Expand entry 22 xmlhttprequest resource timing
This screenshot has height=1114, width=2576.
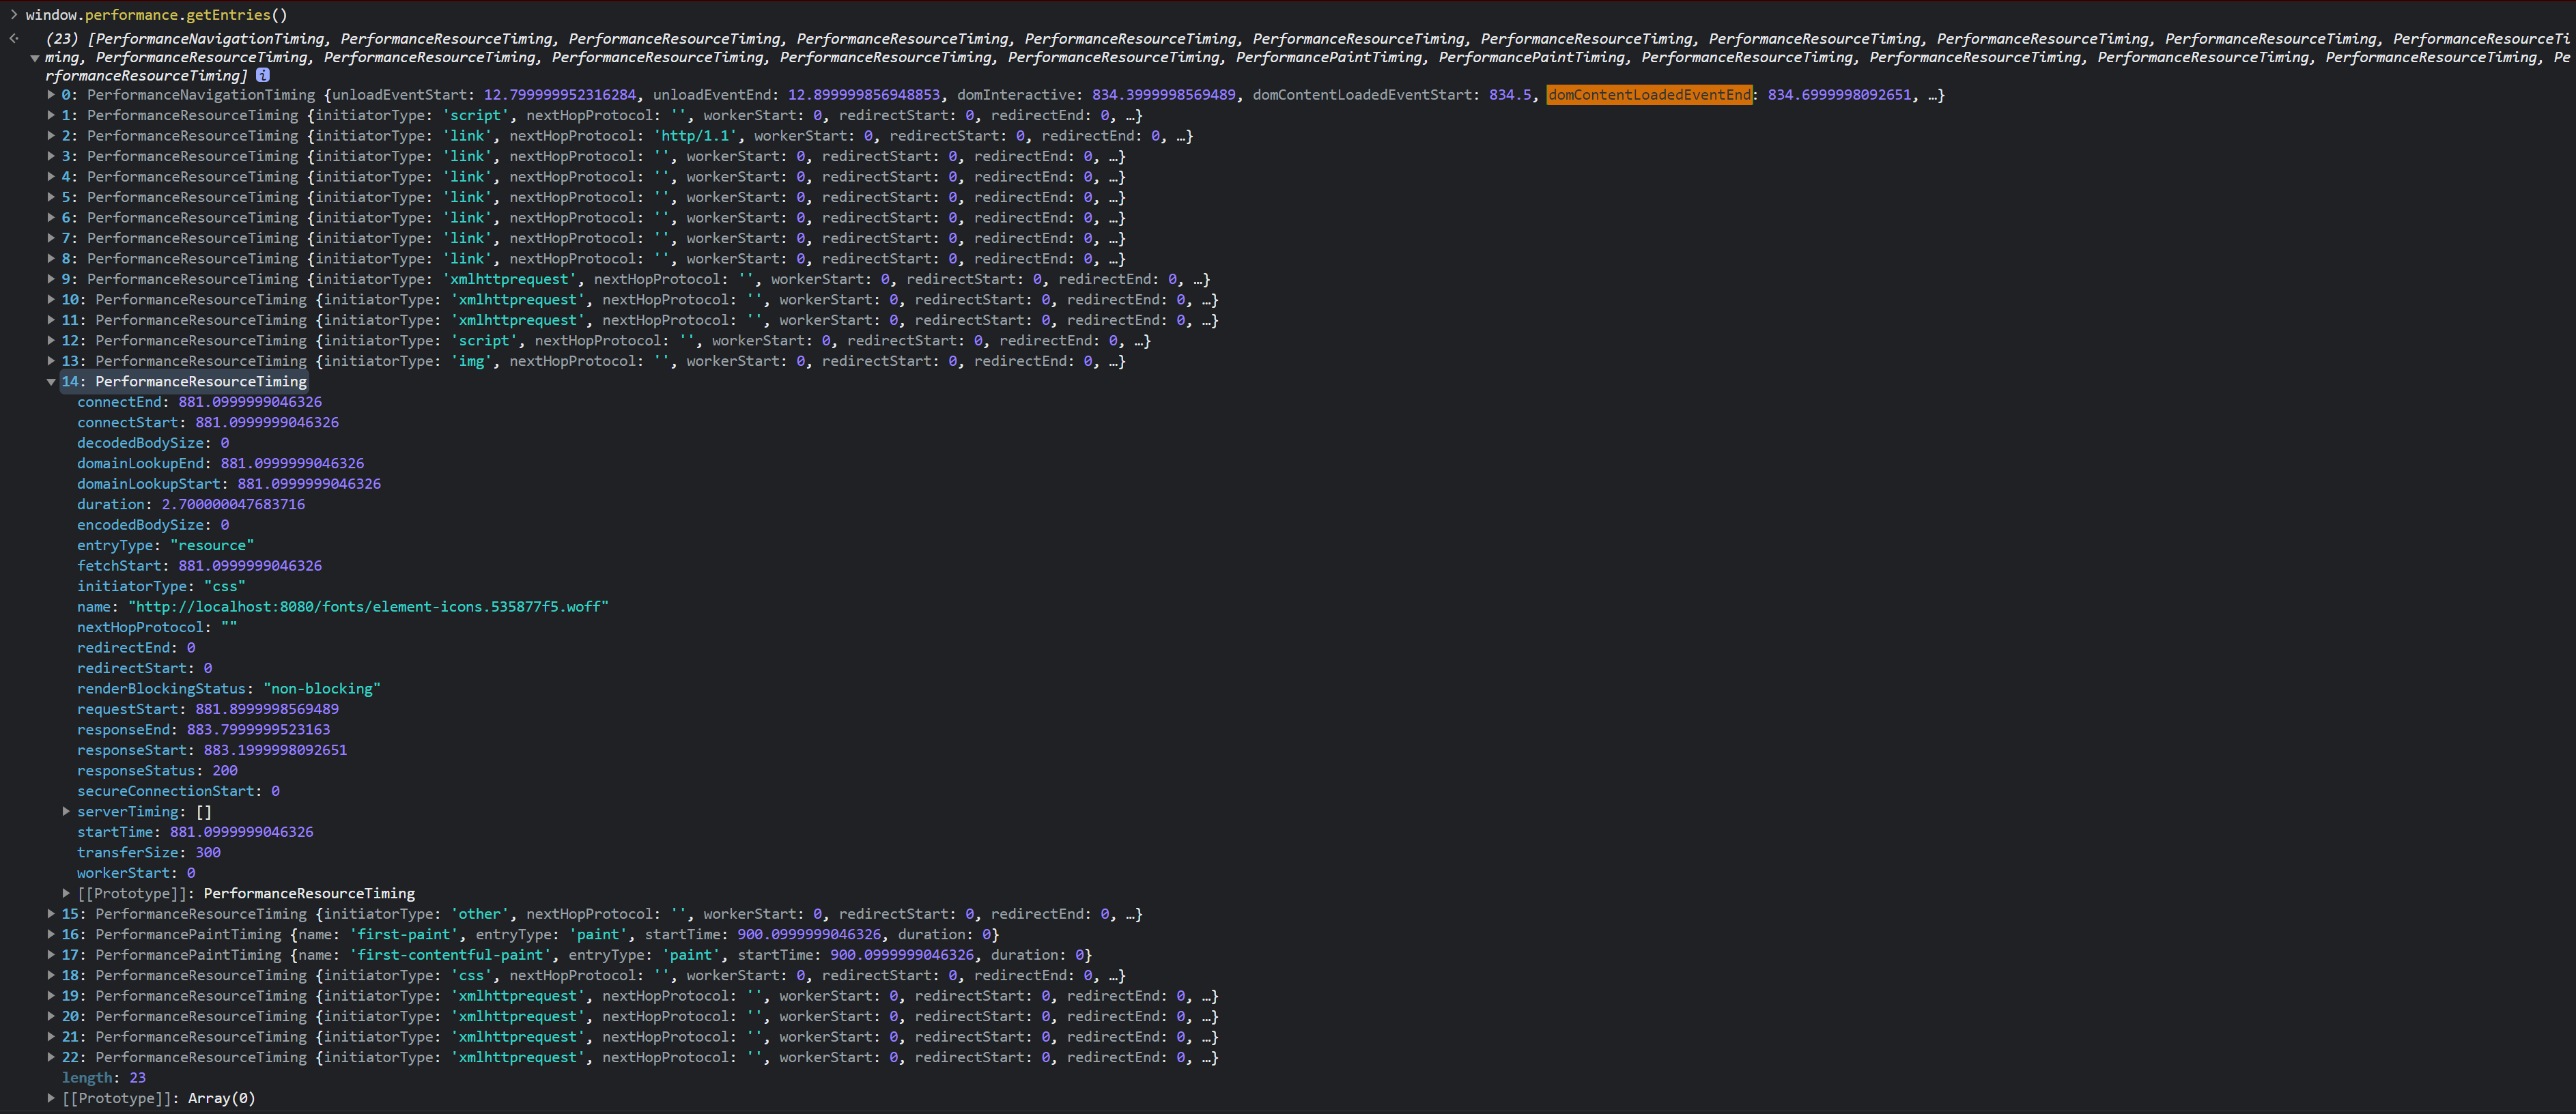(51, 1058)
